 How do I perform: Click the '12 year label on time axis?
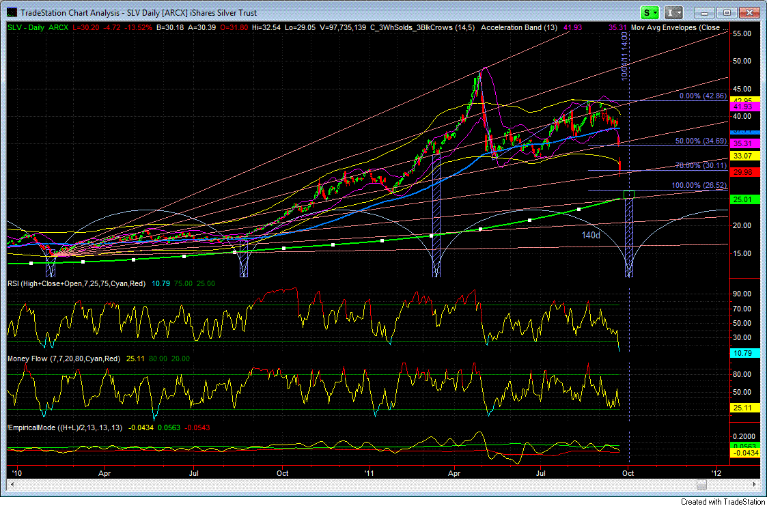(717, 473)
